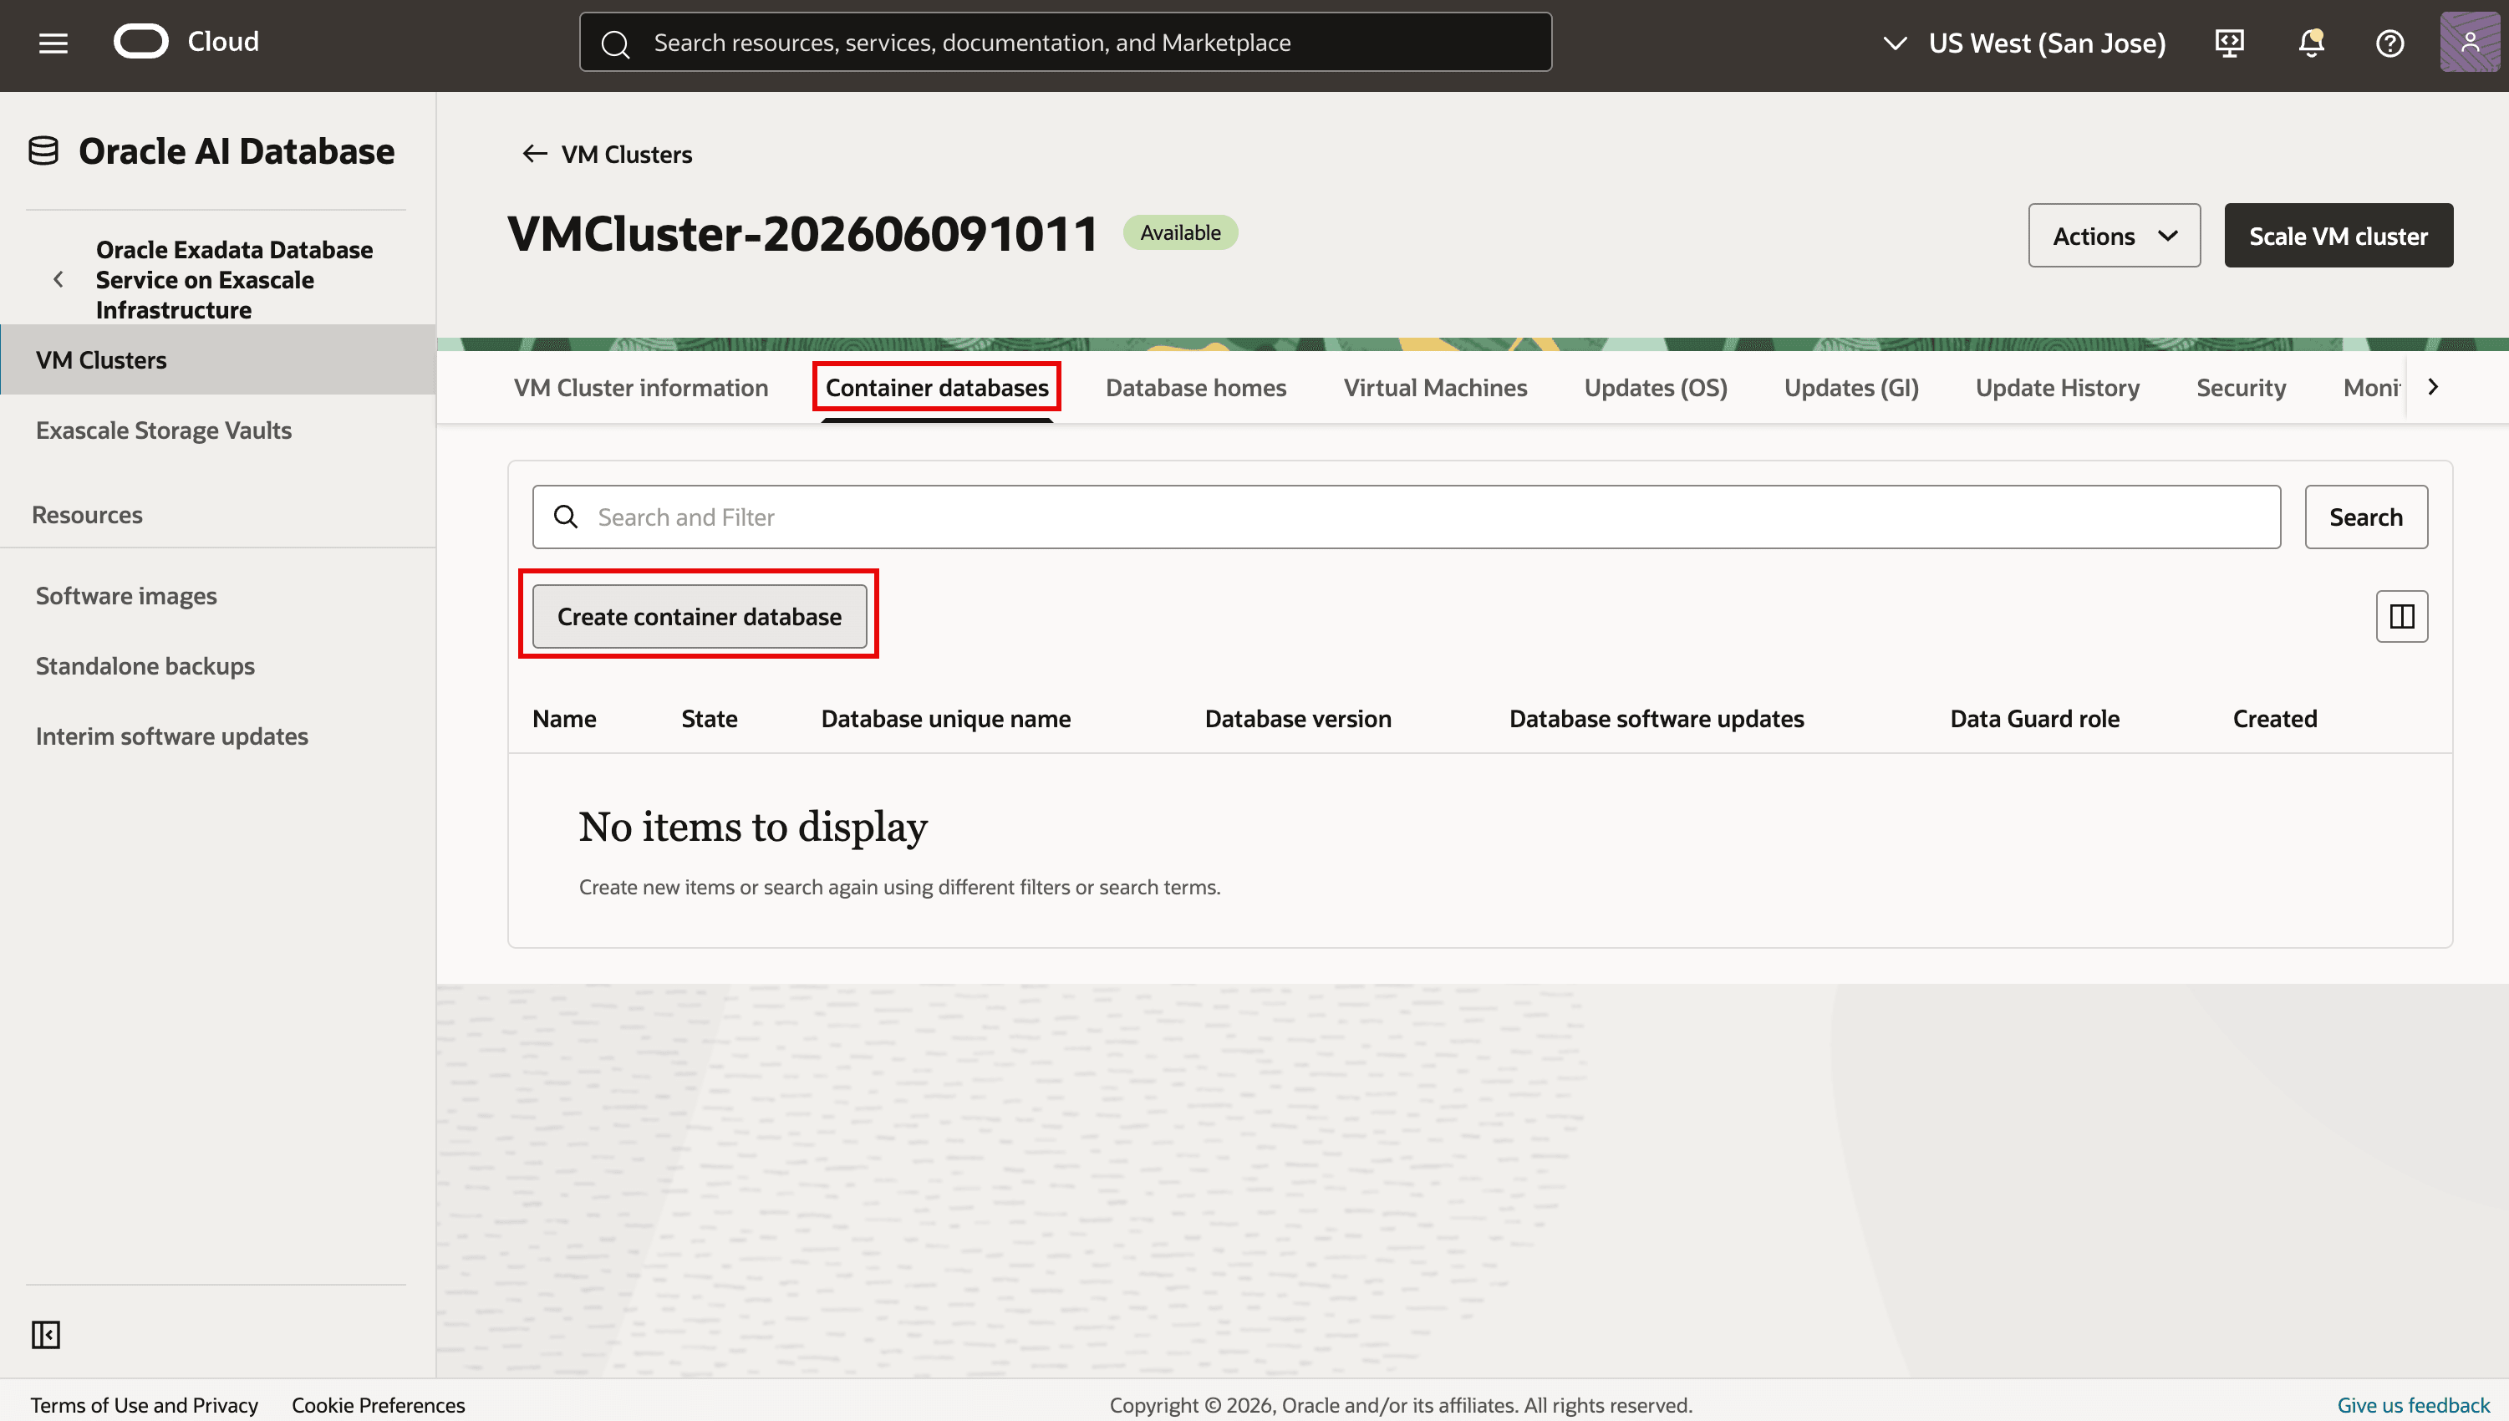2509x1421 pixels.
Task: Click the Oracle AI Database heading
Action: [x=236, y=151]
